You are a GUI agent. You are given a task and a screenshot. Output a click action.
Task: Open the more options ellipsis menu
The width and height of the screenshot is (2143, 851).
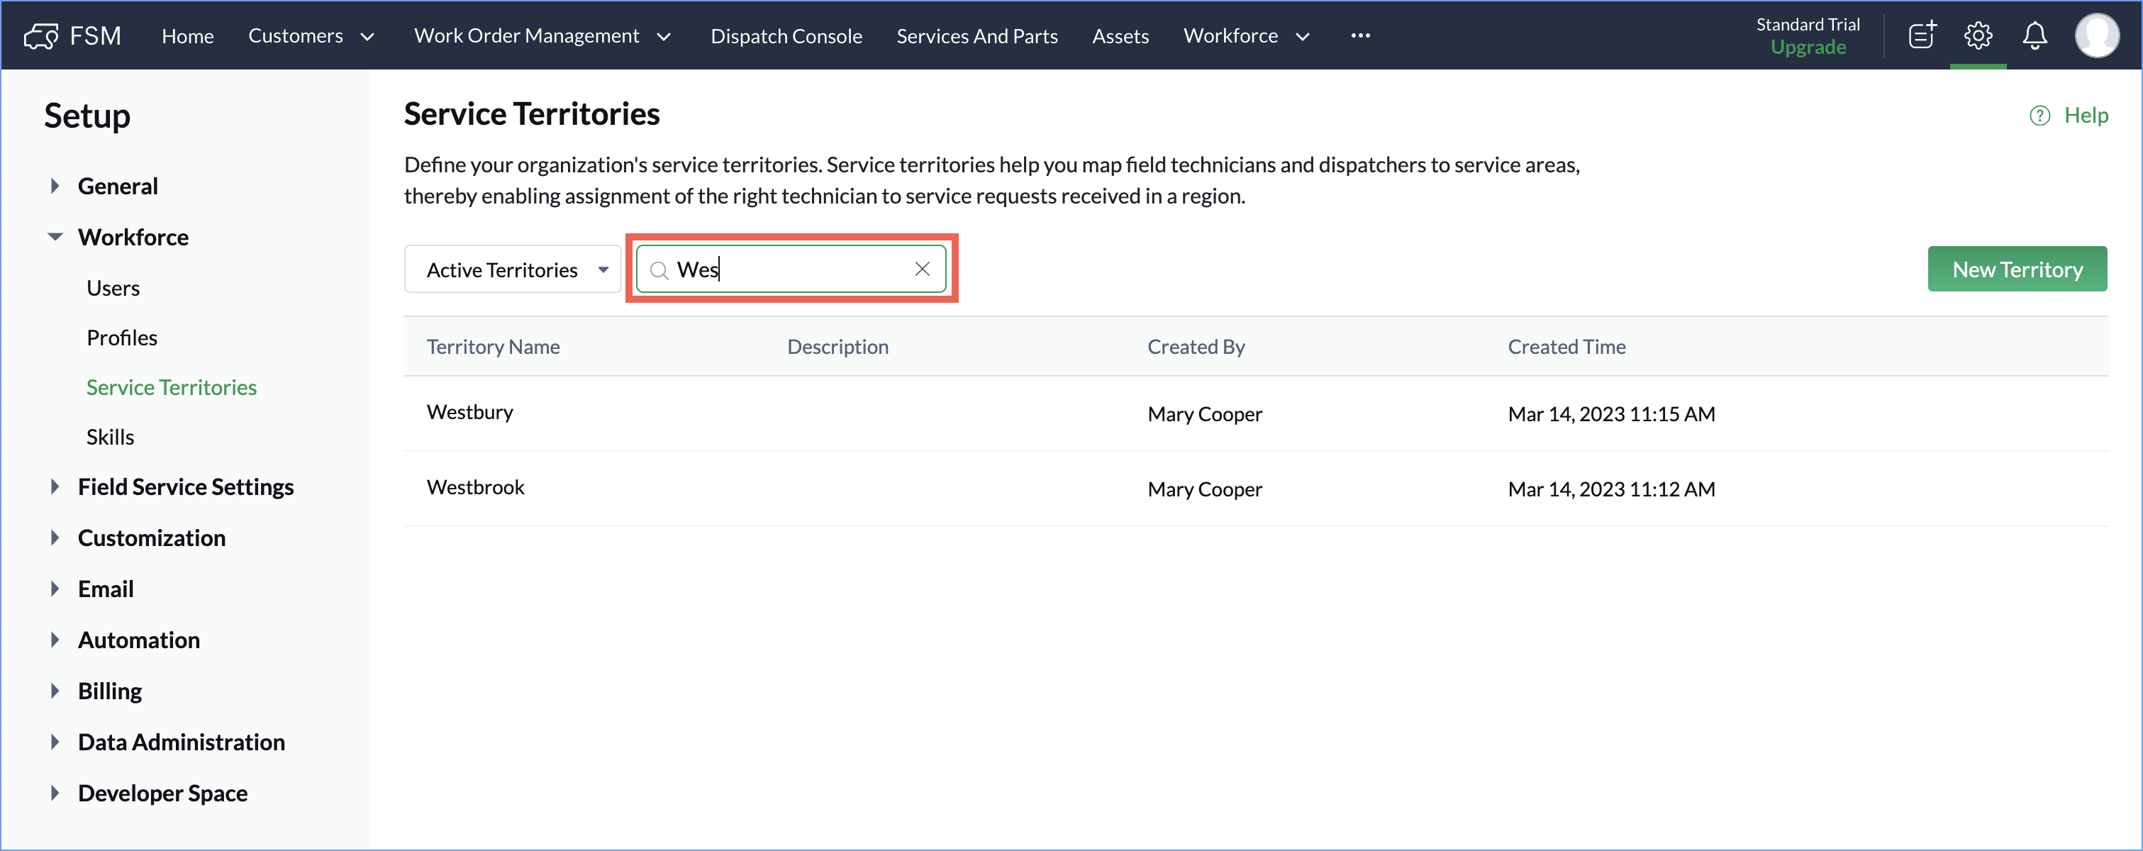pyautogui.click(x=1360, y=35)
